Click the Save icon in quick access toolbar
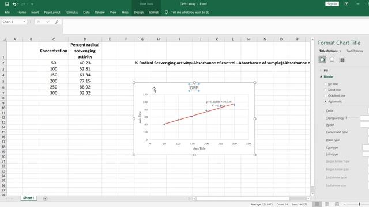Viewport: 369px width, 207px height. click(7, 4)
